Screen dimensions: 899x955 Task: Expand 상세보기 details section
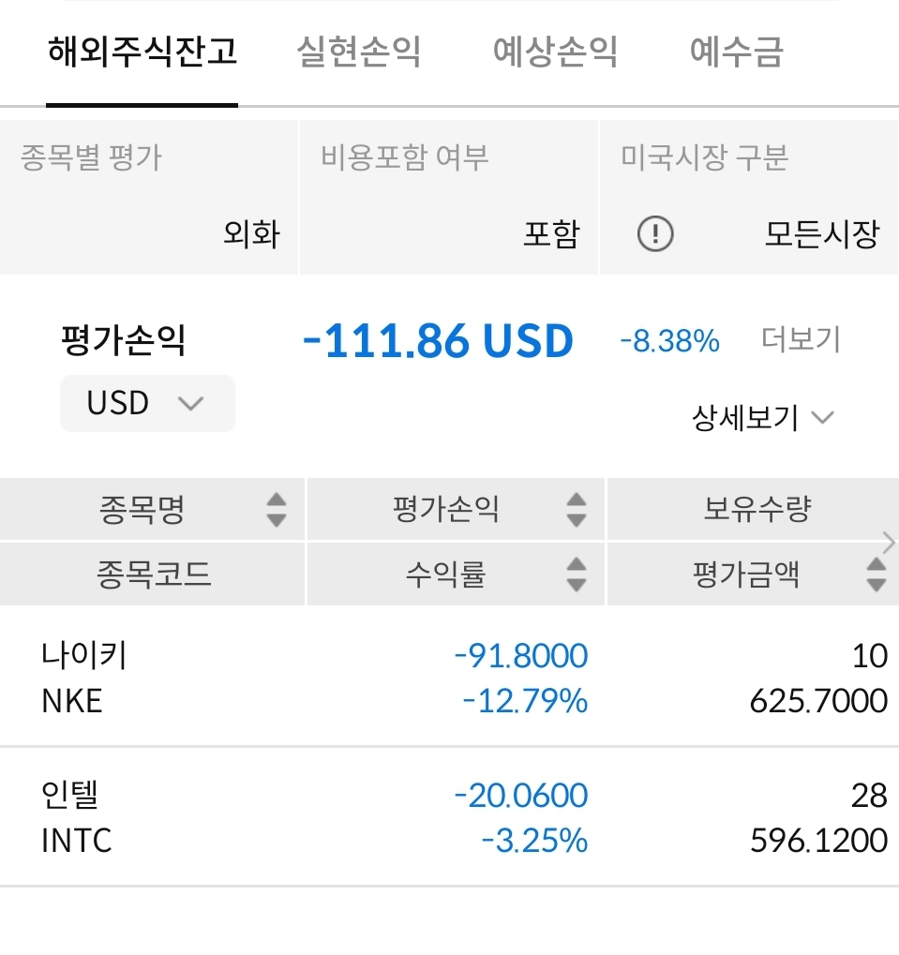762,417
